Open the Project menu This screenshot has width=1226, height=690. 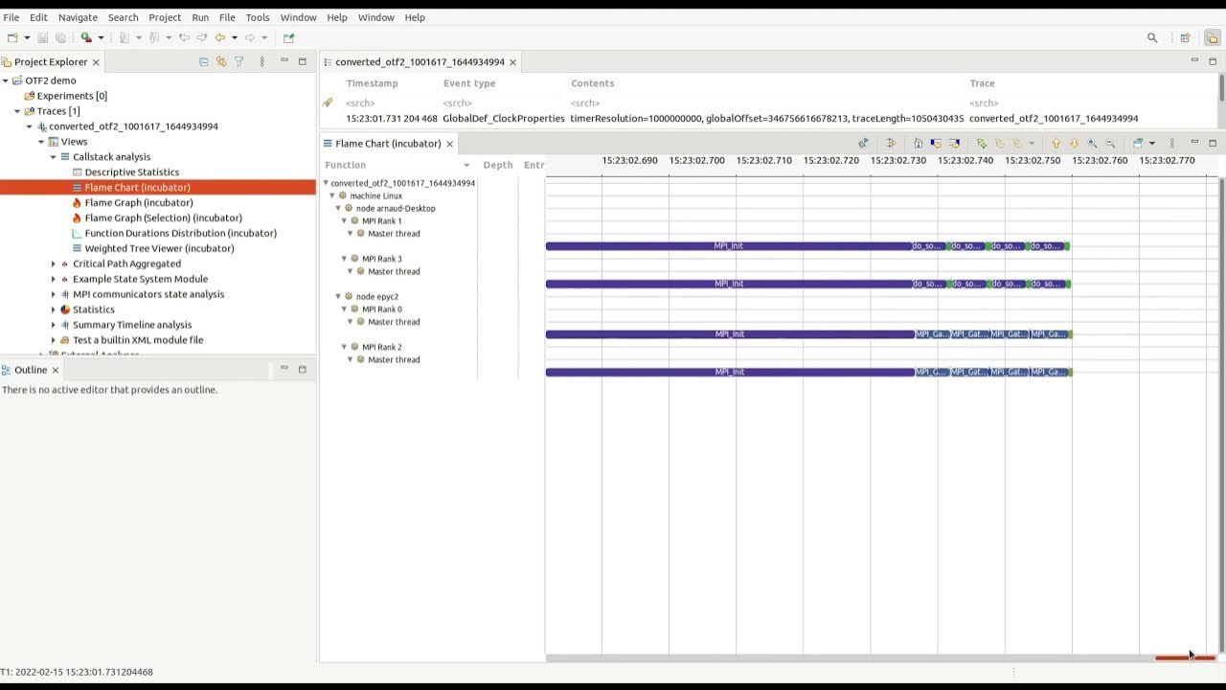point(165,17)
